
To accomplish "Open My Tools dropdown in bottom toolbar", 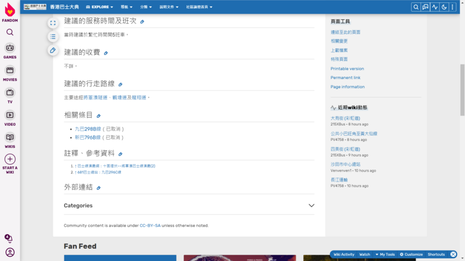I will (x=385, y=255).
